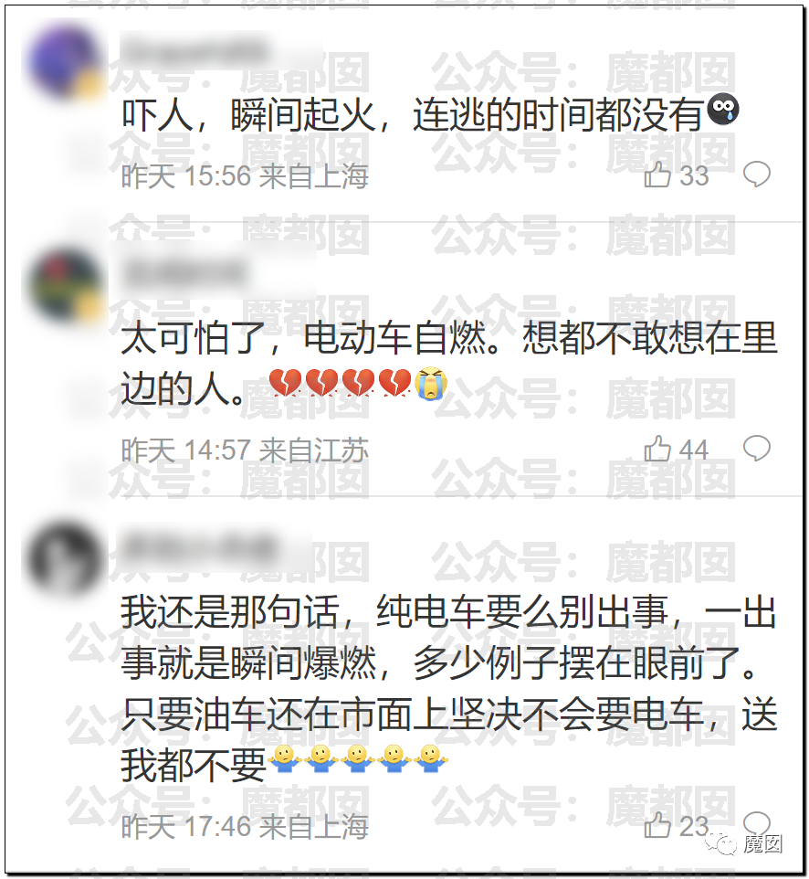Screen dimensions: 809x879
Task: Like the comment with 33 likes
Action: [657, 175]
